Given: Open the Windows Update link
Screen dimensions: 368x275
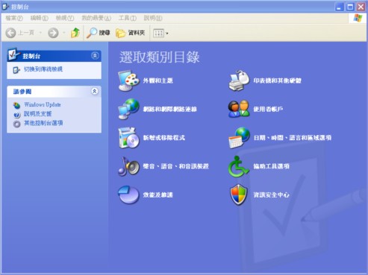Looking at the screenshot, I should (x=43, y=104).
